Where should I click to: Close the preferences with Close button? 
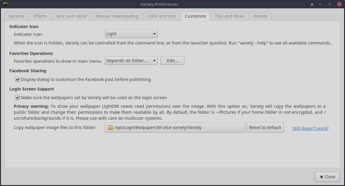[327, 177]
